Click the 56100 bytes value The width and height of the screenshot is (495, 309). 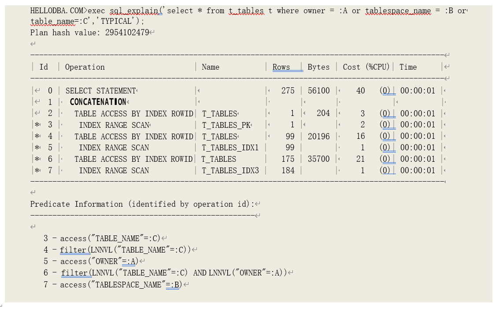(318, 91)
